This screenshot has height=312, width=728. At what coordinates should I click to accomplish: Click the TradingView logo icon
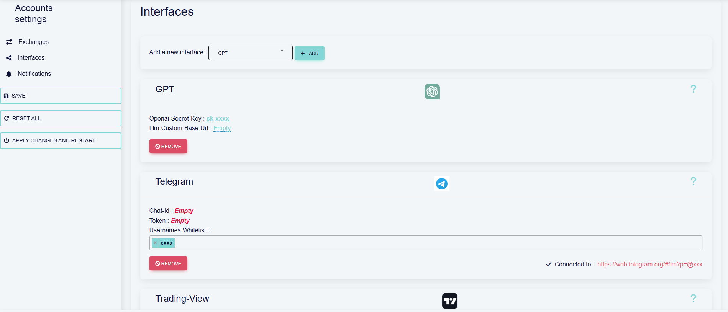click(x=450, y=301)
